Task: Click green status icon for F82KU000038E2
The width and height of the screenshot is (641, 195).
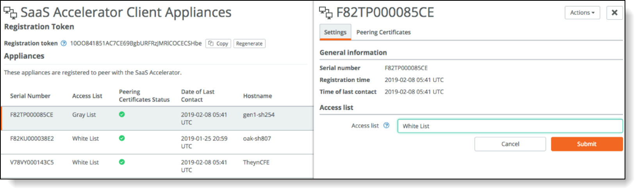Action: tap(122, 138)
